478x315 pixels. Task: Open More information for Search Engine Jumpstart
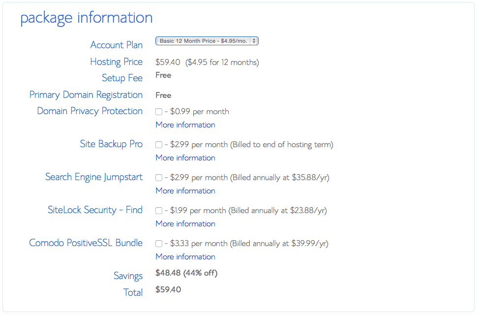click(x=185, y=190)
